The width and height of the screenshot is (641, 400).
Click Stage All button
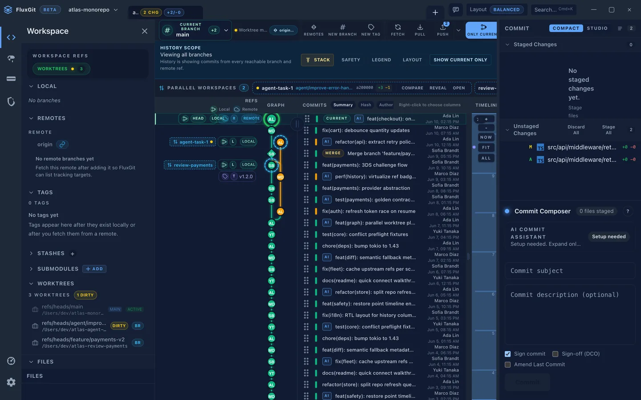pyautogui.click(x=609, y=130)
